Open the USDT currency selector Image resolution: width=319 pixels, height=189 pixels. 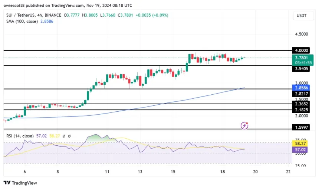301,15
